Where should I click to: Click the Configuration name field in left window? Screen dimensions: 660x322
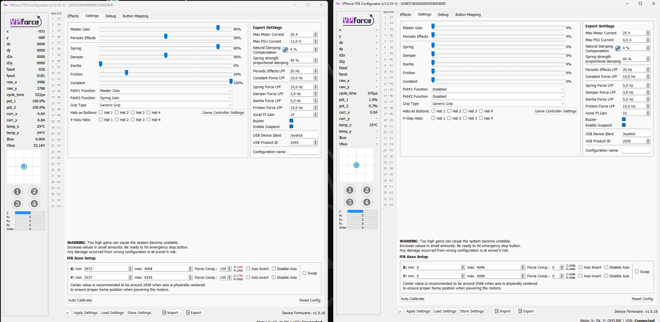pos(304,152)
